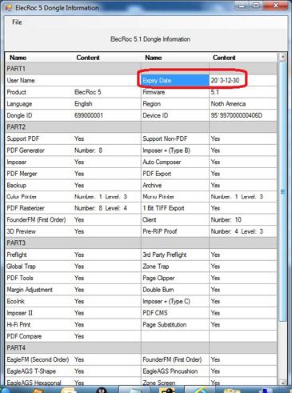Click the Imposer + (Type B) cell
This screenshot has height=393, width=292.
[175, 150]
